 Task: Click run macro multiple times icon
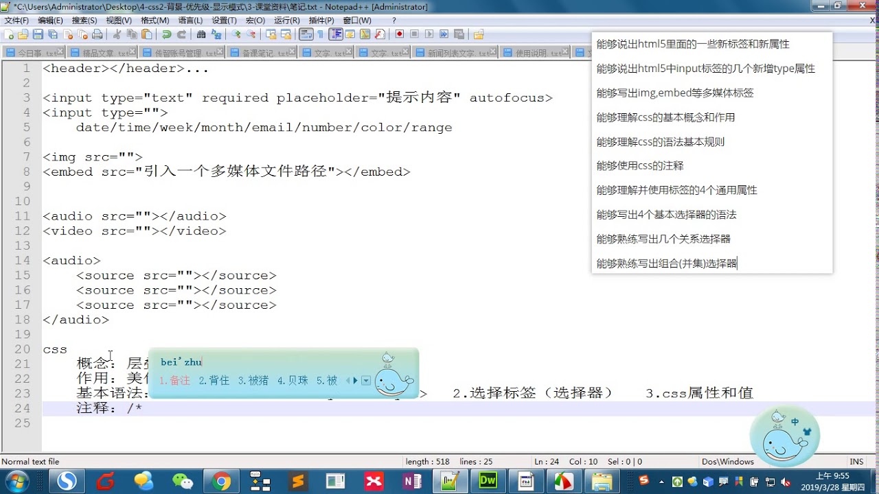pyautogui.click(x=444, y=34)
